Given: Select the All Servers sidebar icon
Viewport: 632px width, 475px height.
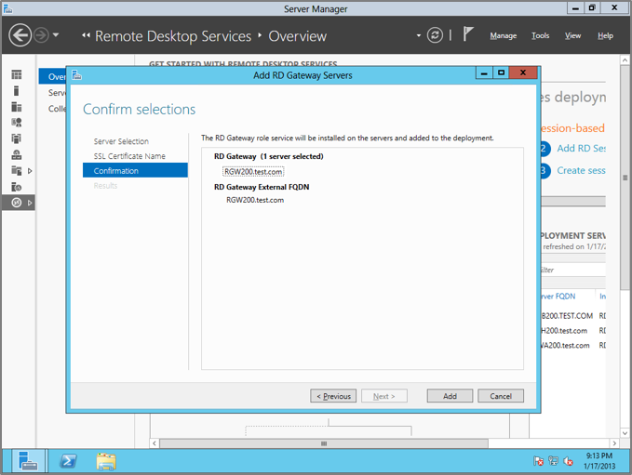Looking at the screenshot, I should (x=16, y=107).
